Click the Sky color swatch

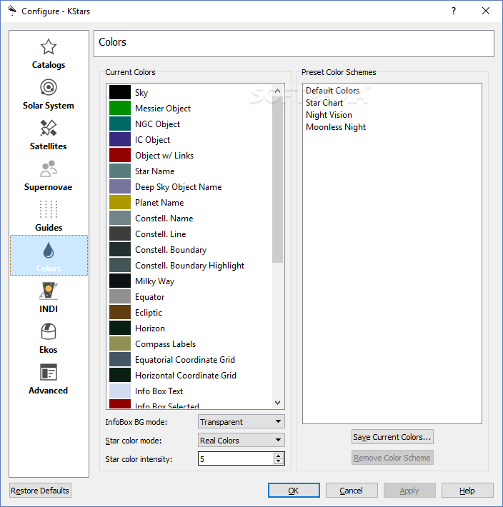click(x=120, y=92)
